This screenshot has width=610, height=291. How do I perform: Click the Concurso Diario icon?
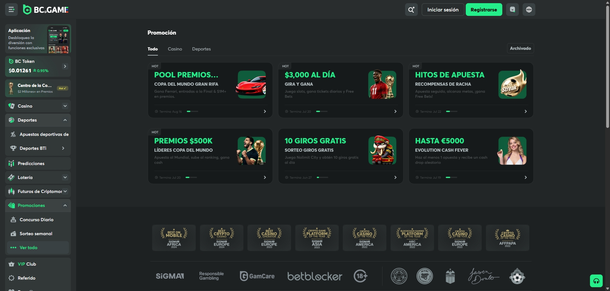13,220
